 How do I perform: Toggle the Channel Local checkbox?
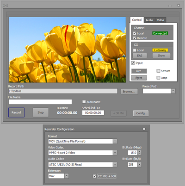135,33
